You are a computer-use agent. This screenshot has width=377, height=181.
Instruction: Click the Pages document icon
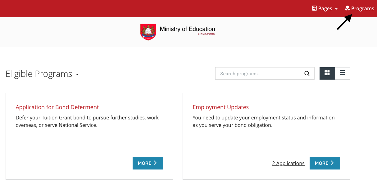tap(314, 8)
